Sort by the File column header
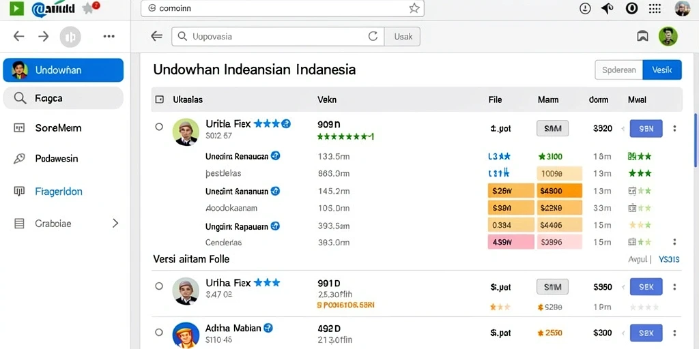Screen dimensions: 699x349 pyautogui.click(x=496, y=100)
